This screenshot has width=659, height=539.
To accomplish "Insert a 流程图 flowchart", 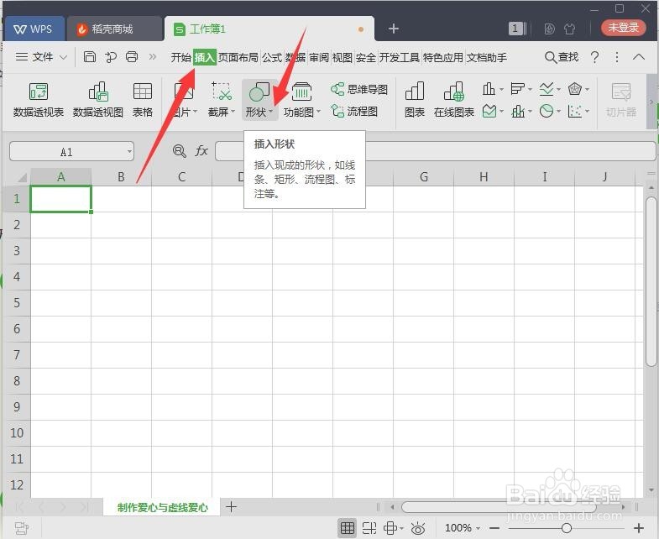I will [355, 111].
